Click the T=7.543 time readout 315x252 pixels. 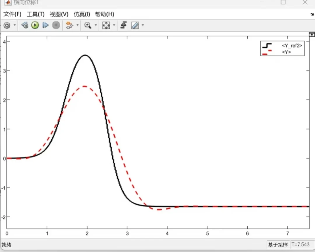coord(300,244)
